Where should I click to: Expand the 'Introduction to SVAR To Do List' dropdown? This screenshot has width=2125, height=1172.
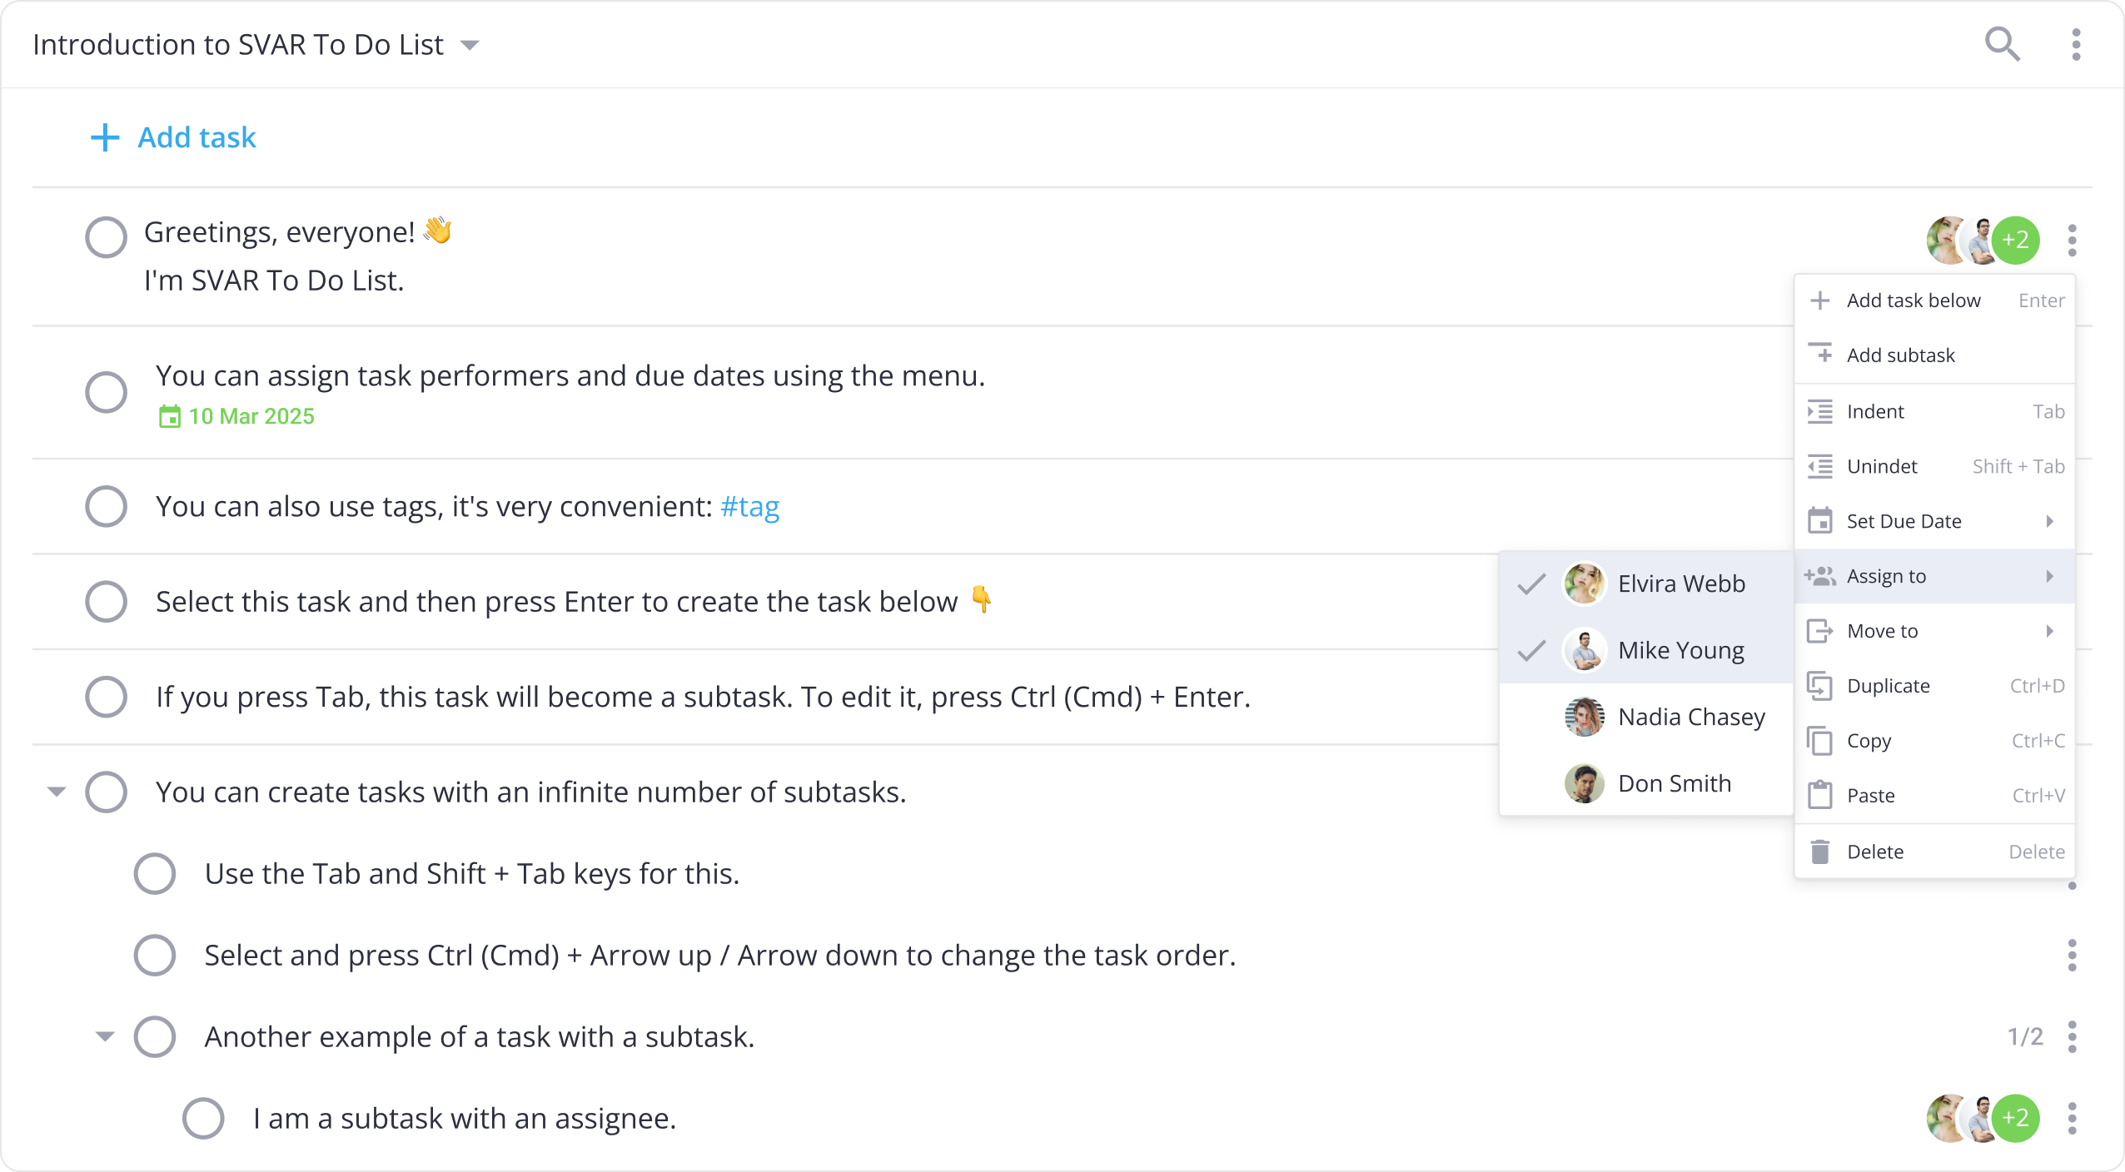[x=470, y=45]
